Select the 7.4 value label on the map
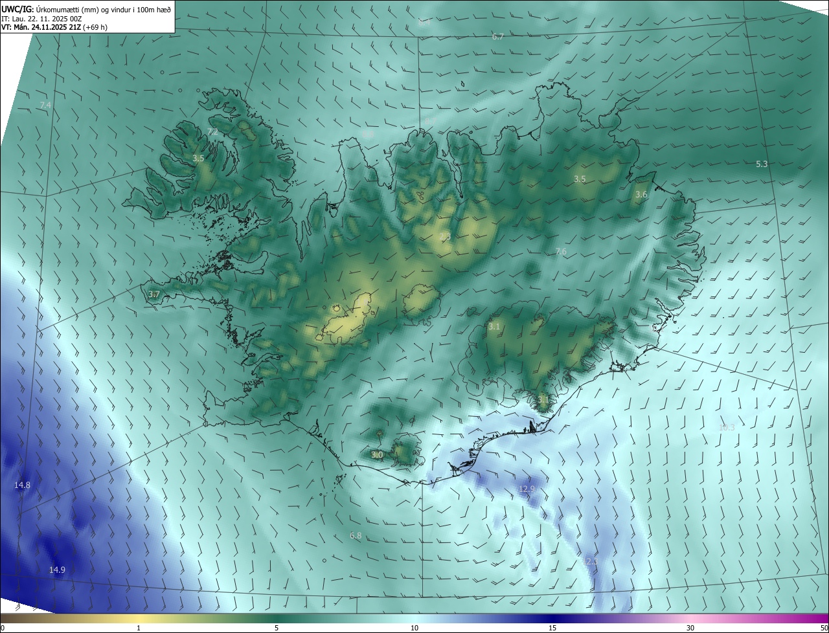The width and height of the screenshot is (829, 633). click(45, 105)
